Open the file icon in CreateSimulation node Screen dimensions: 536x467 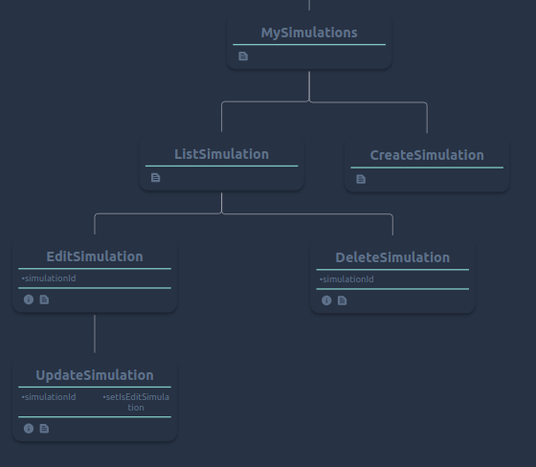point(361,179)
